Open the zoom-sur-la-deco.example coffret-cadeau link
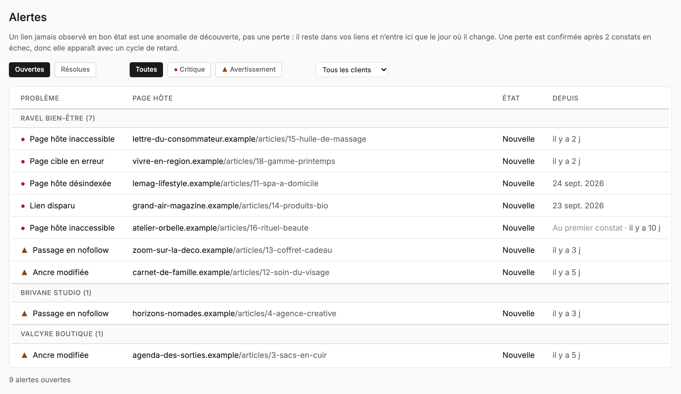The height and width of the screenshot is (394, 681). [x=232, y=250]
